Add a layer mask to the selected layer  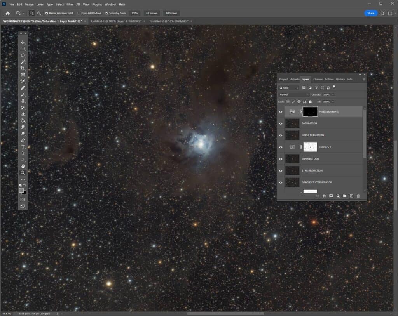331,196
